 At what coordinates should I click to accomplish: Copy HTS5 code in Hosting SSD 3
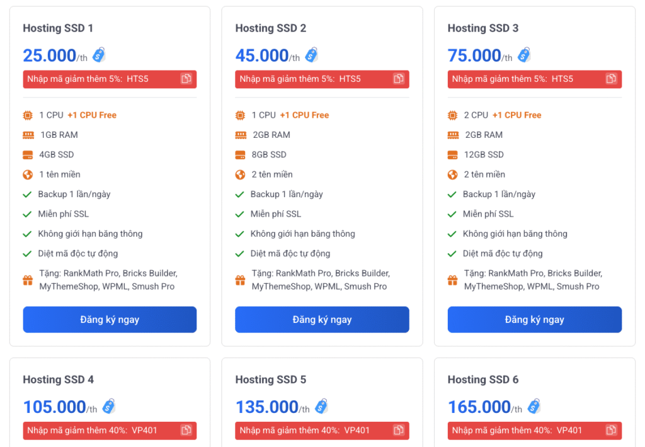(x=611, y=79)
